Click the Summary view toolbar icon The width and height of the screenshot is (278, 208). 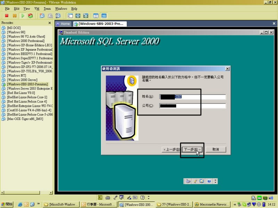pos(96,16)
